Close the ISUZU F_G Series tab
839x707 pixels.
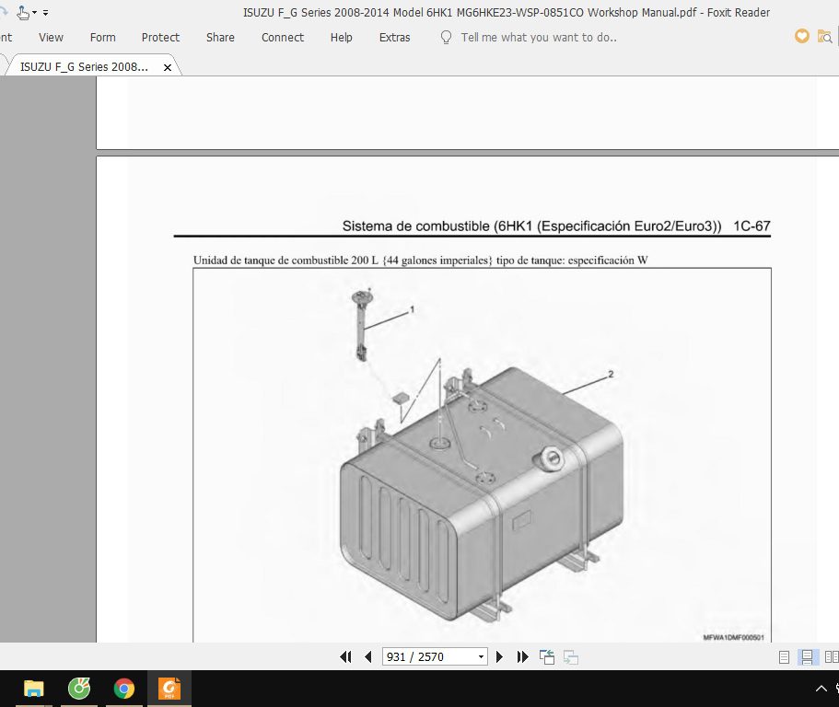pos(168,67)
